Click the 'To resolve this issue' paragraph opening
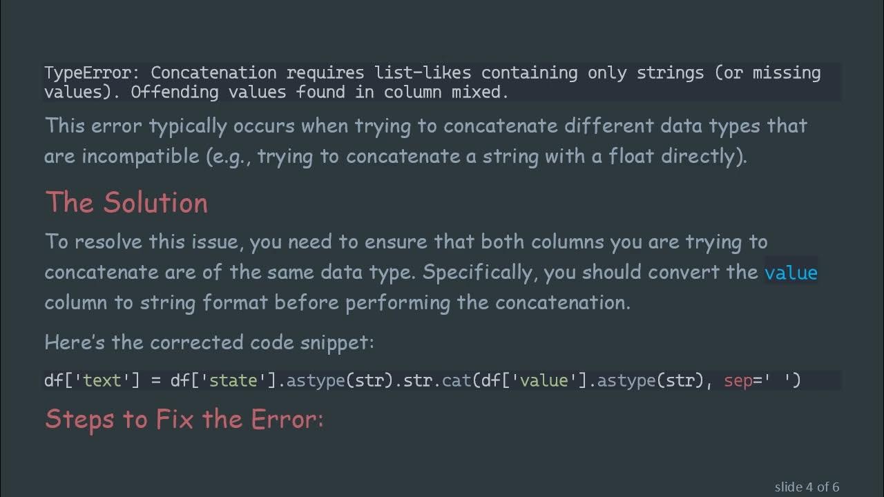This screenshot has height=497, width=884. click(144, 242)
